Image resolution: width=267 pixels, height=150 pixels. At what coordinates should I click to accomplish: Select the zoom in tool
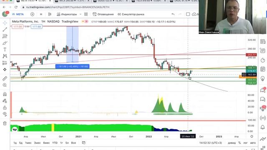click(5, 85)
